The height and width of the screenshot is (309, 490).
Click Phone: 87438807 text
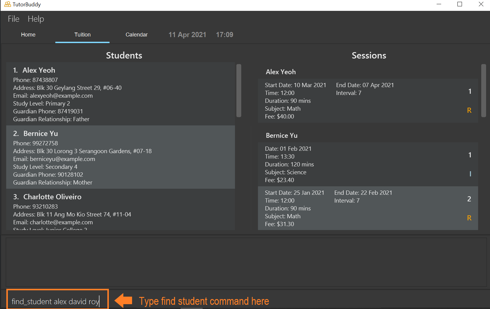coord(36,80)
